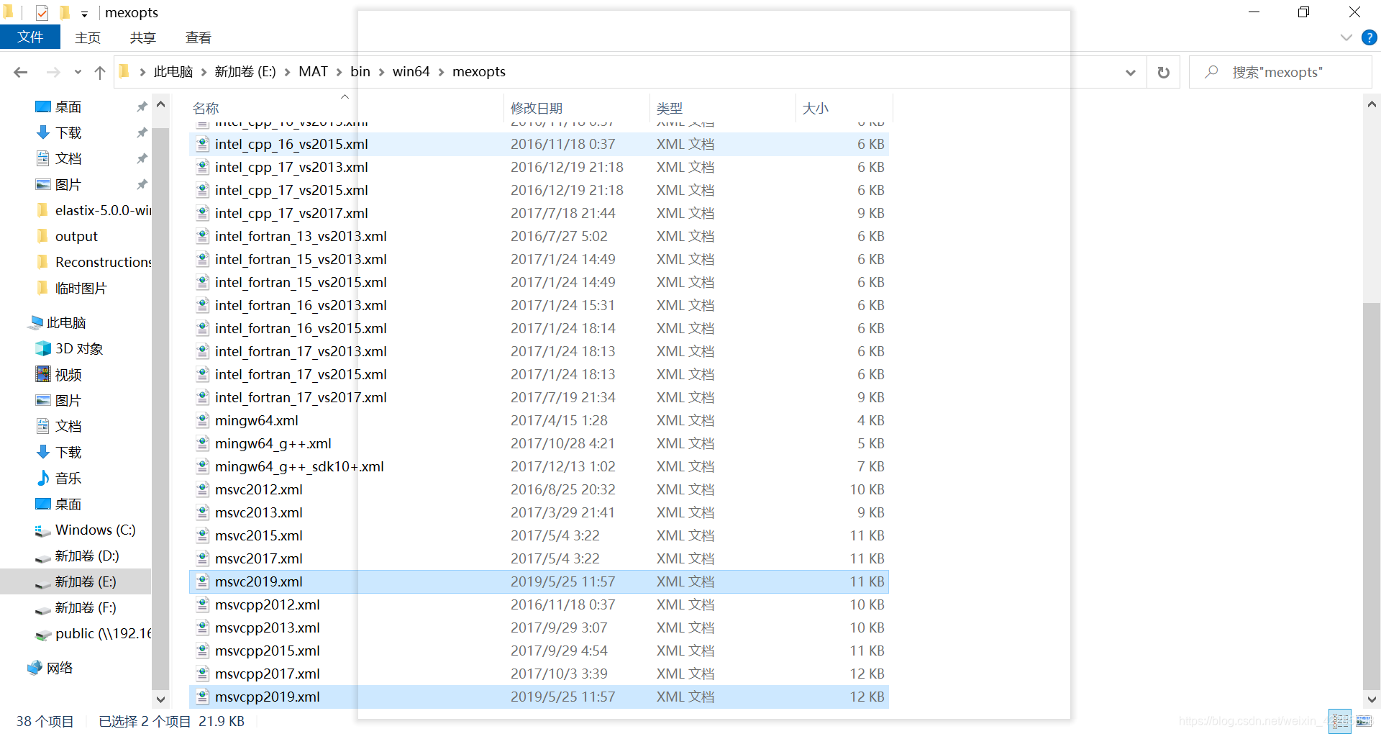Viewport: 1381px width, 734px height.
Task: Click the properties checkmark quick-access icon
Action: pyautogui.click(x=42, y=12)
